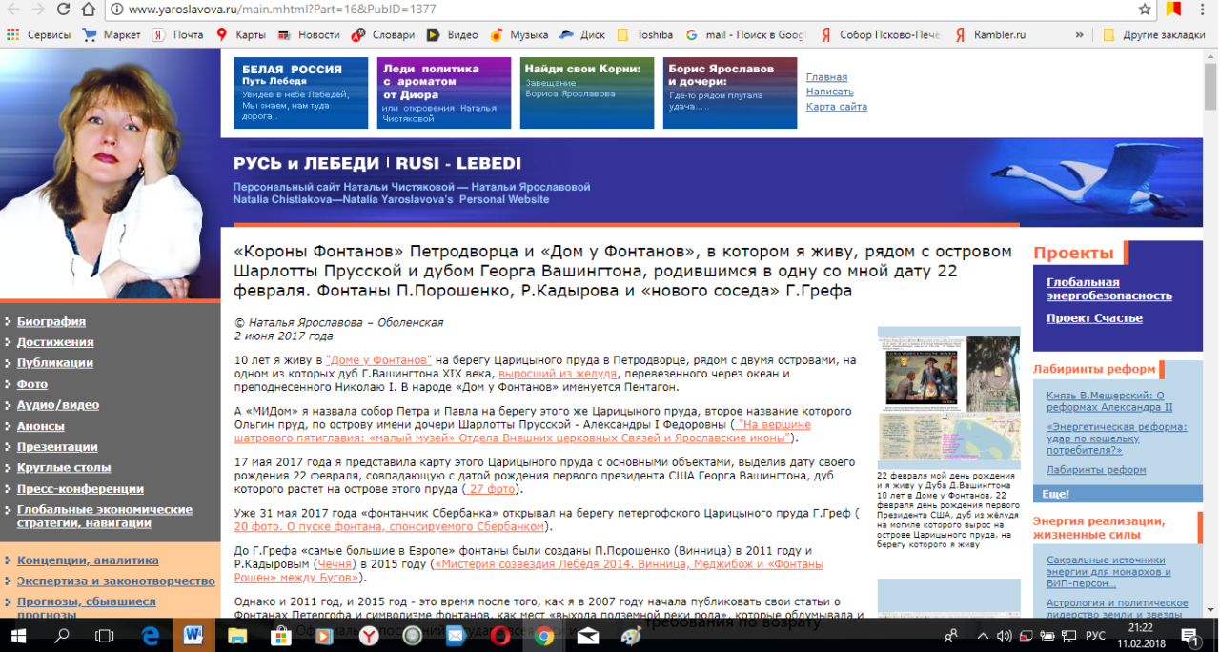Open the Концепции, аналитика link

(x=88, y=560)
